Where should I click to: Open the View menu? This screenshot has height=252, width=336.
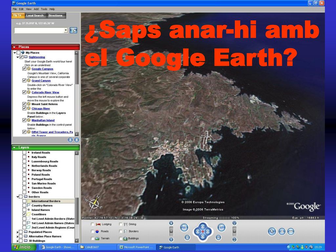point(29,9)
